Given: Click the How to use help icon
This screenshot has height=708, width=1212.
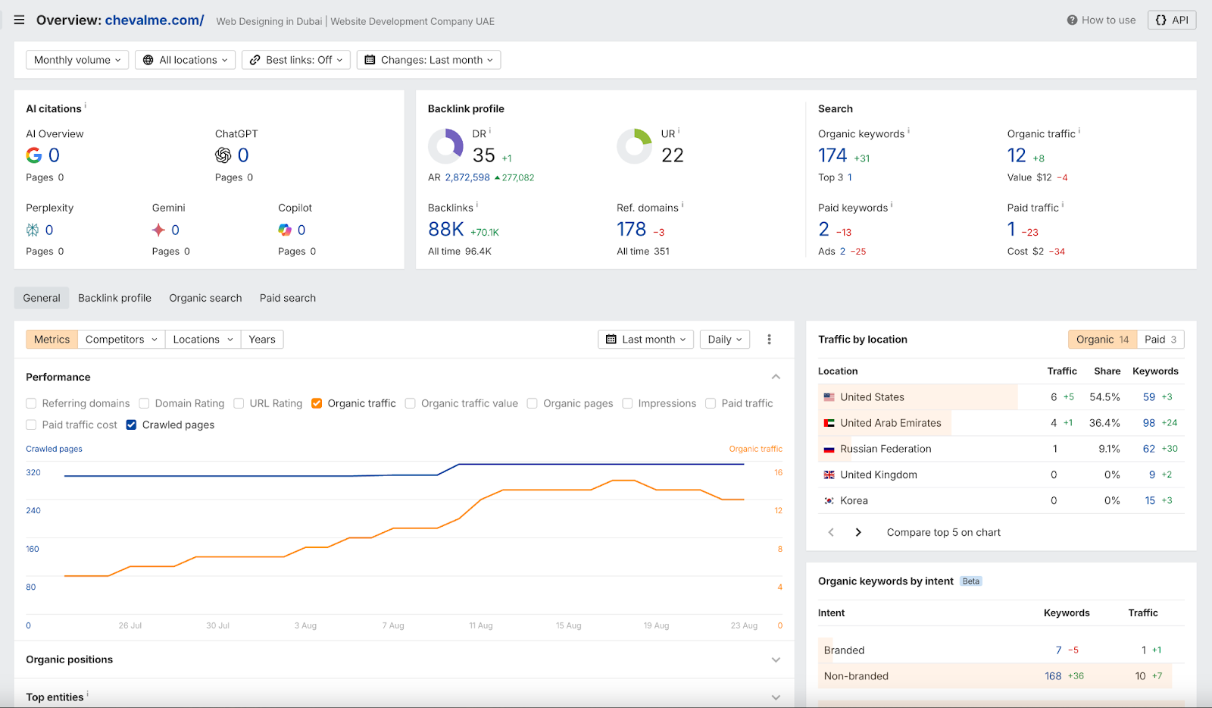Looking at the screenshot, I should (1072, 20).
